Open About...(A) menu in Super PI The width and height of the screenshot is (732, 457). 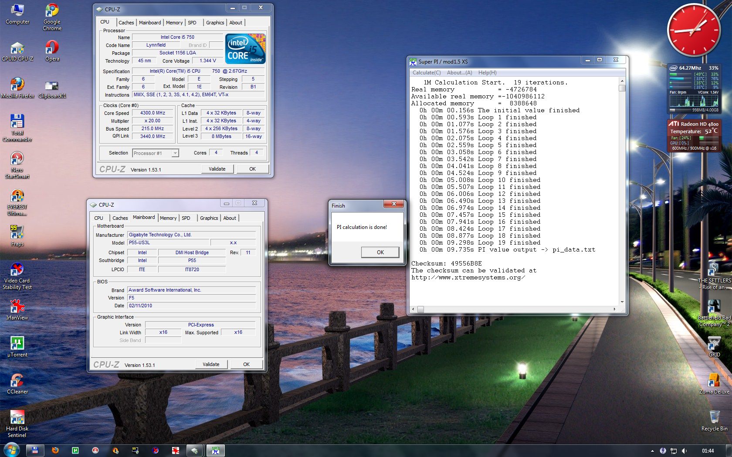[x=460, y=73]
